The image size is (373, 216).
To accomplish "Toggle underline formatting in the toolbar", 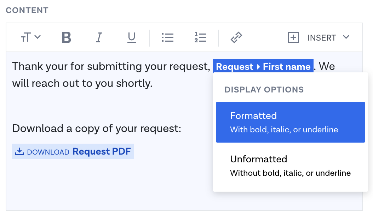I will [x=132, y=37].
